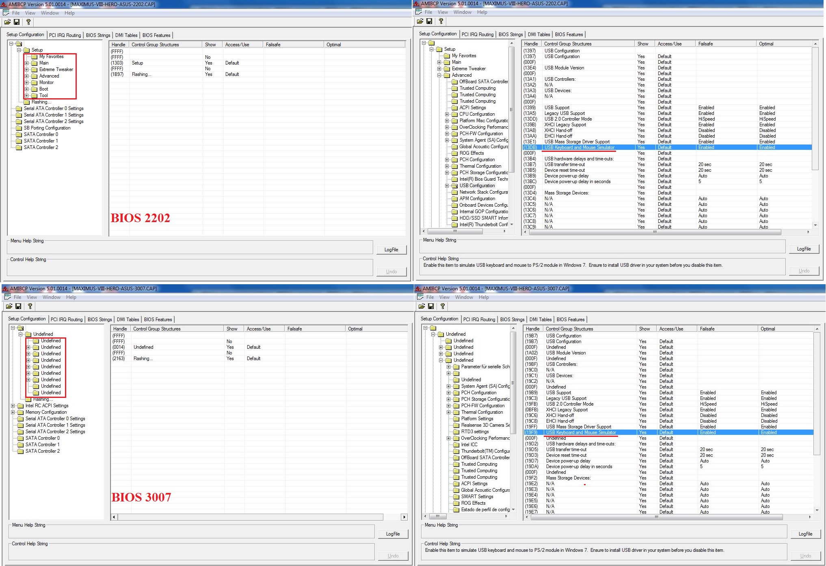This screenshot has width=826, height=566.
Task: Expand the Intel RC ACPI Settings node
Action: (x=13, y=406)
